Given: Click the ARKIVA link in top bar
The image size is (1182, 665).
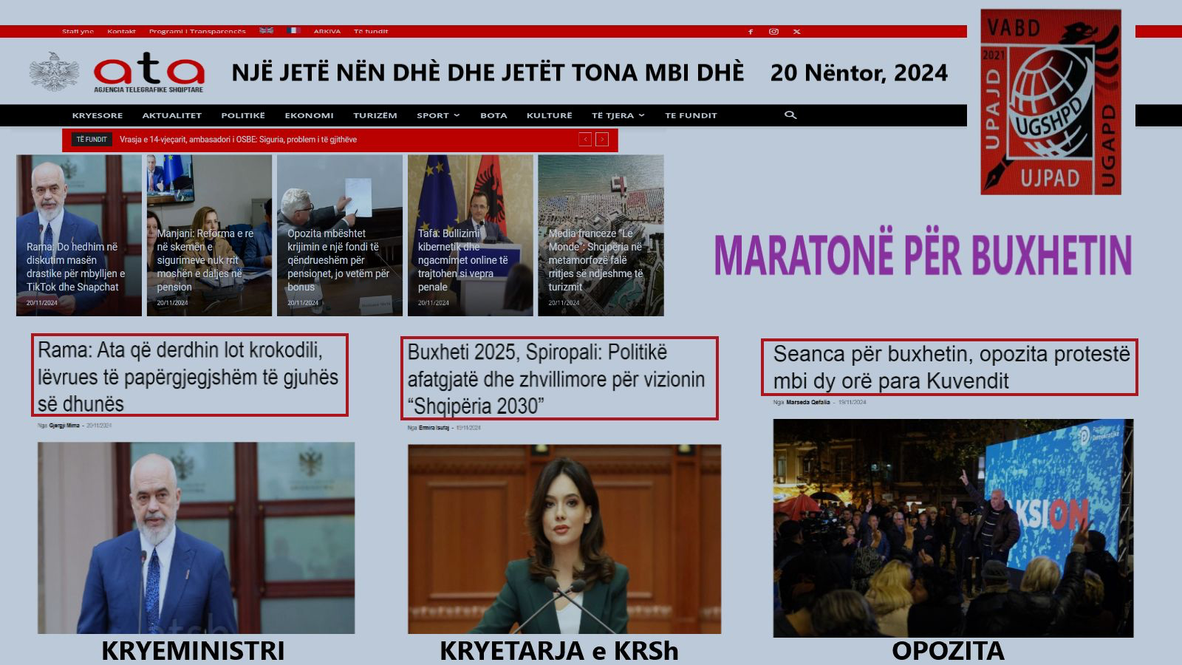Looking at the screenshot, I should click(x=327, y=32).
